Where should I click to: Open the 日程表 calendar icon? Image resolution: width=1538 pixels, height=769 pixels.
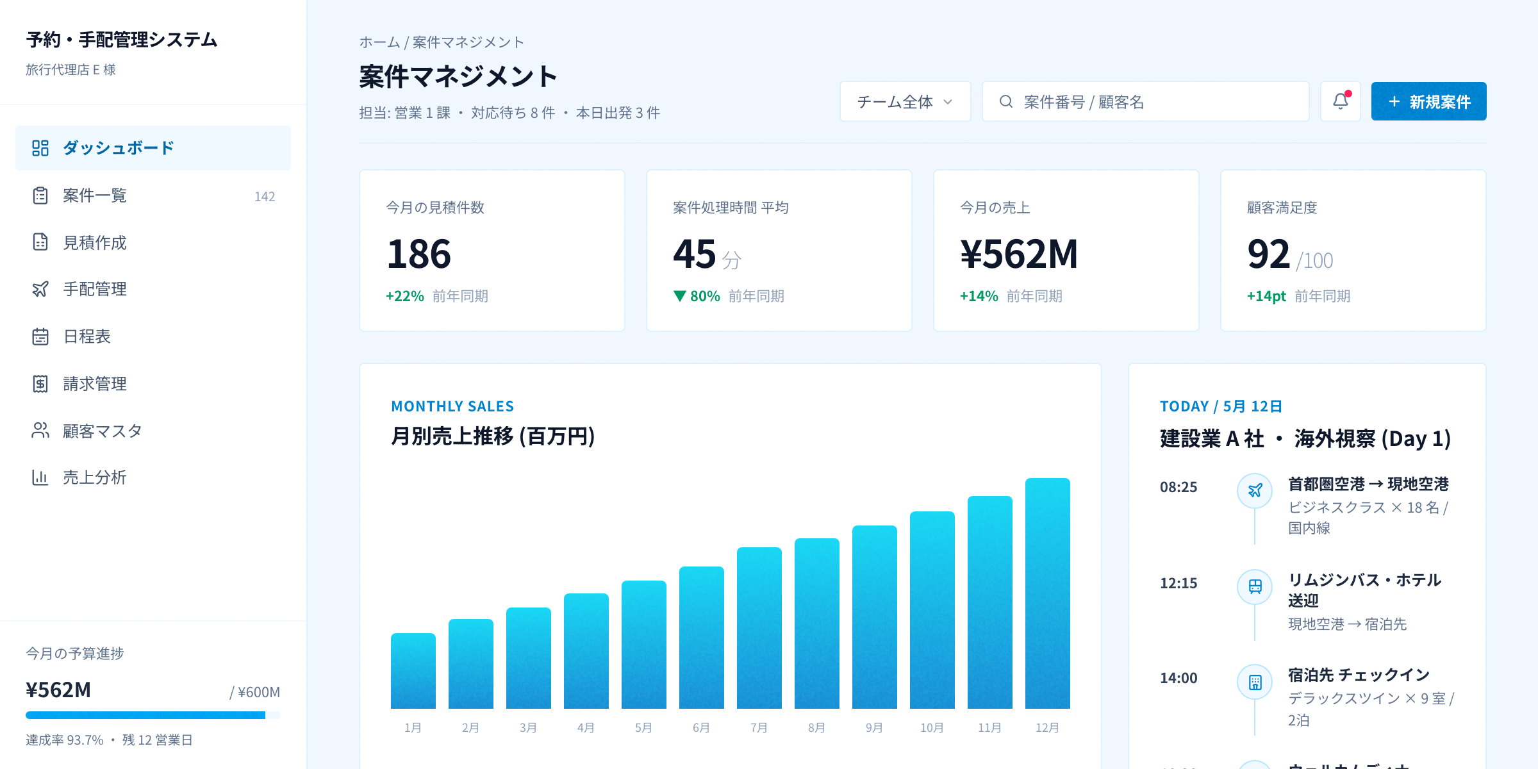pos(40,336)
